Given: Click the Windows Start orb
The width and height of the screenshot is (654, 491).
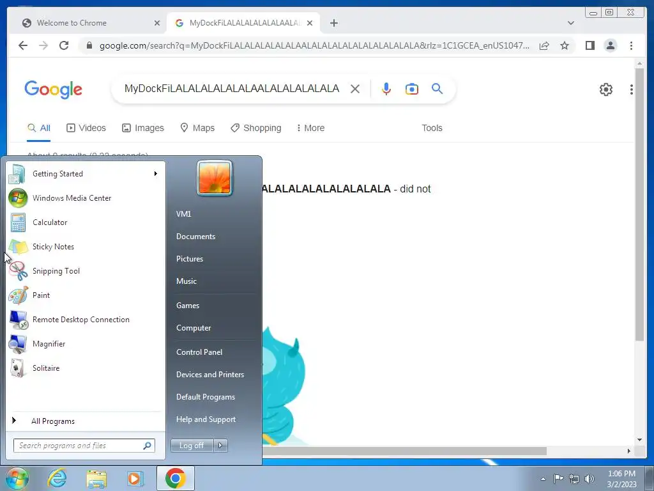Looking at the screenshot, I should click(17, 478).
